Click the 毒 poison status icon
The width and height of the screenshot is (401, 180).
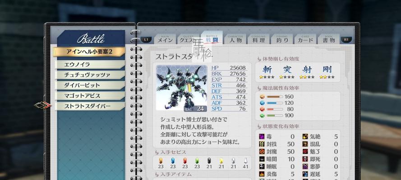coord(261,137)
